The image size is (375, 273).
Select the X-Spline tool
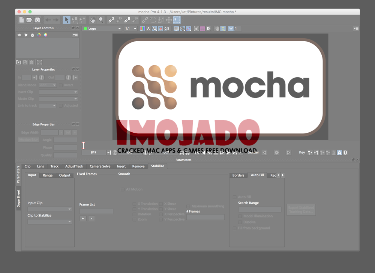tap(112, 20)
